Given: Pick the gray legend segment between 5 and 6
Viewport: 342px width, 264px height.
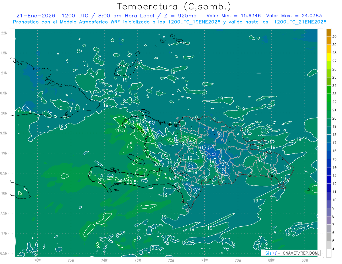Looking at the screenshot, I should [329, 237].
